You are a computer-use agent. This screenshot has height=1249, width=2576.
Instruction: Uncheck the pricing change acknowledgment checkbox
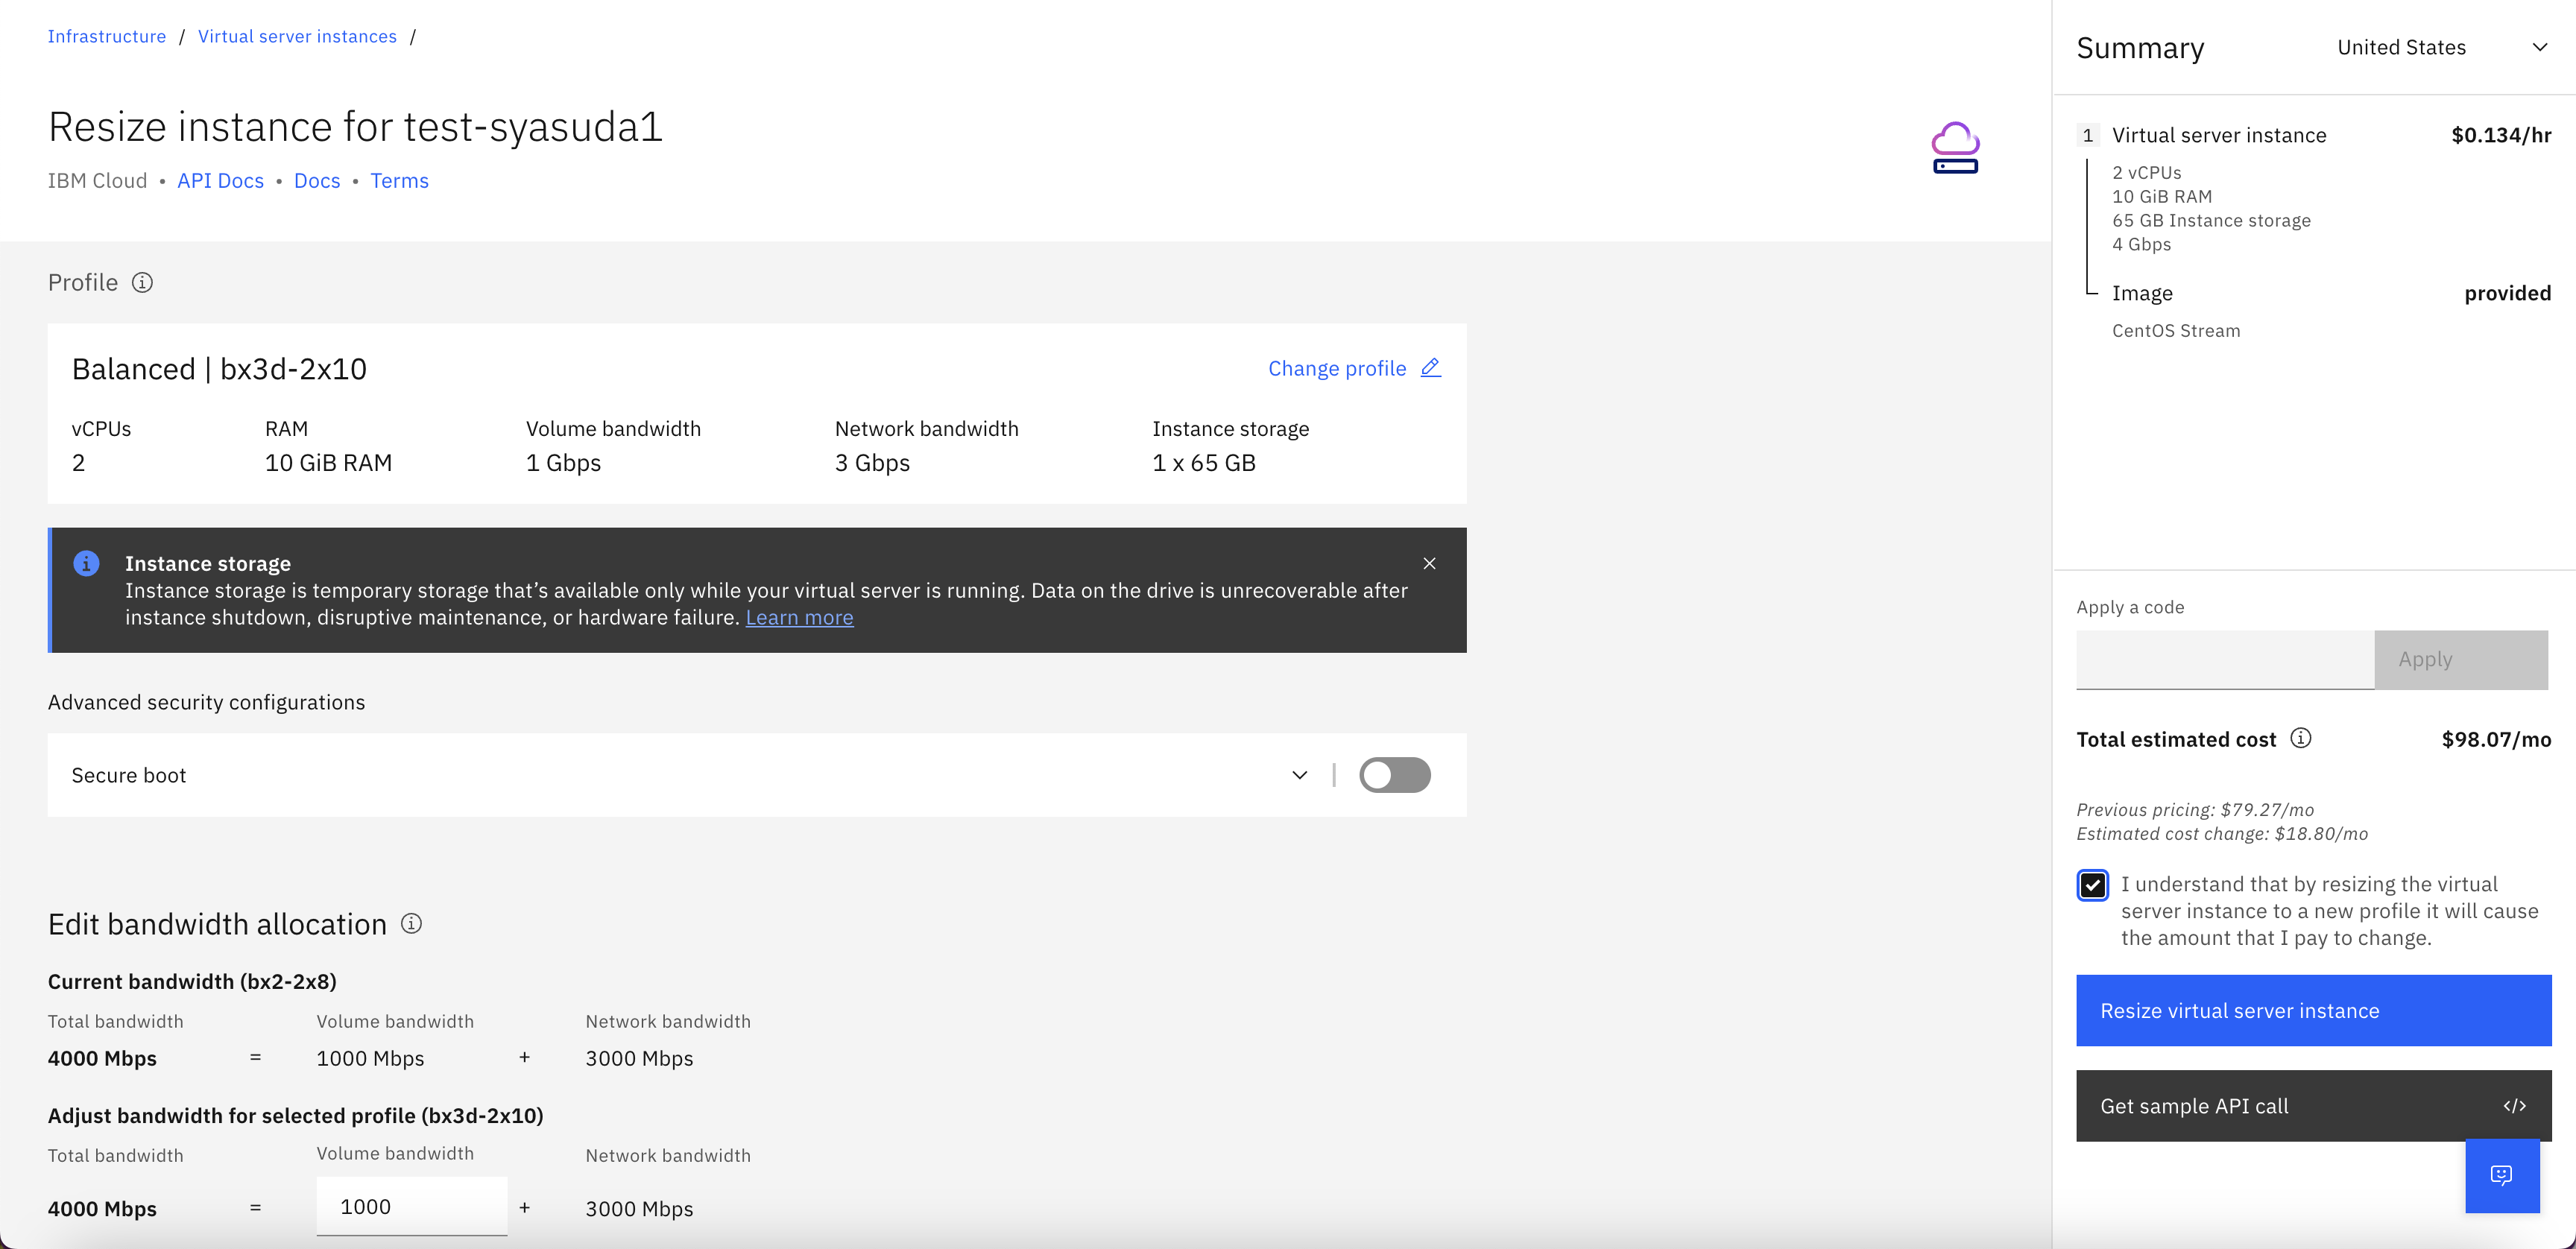pyautogui.click(x=2092, y=885)
